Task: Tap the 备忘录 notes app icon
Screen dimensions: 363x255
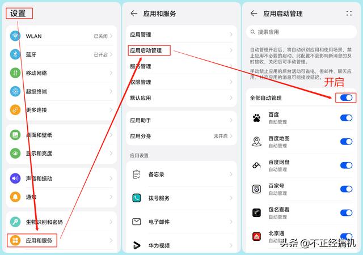Action: pyautogui.click(x=137, y=175)
